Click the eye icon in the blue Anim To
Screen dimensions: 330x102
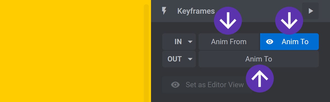pyautogui.click(x=270, y=42)
